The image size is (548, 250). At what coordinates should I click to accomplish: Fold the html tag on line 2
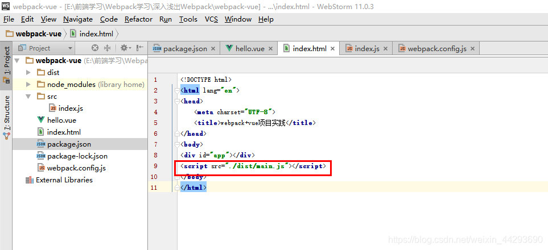click(176, 90)
